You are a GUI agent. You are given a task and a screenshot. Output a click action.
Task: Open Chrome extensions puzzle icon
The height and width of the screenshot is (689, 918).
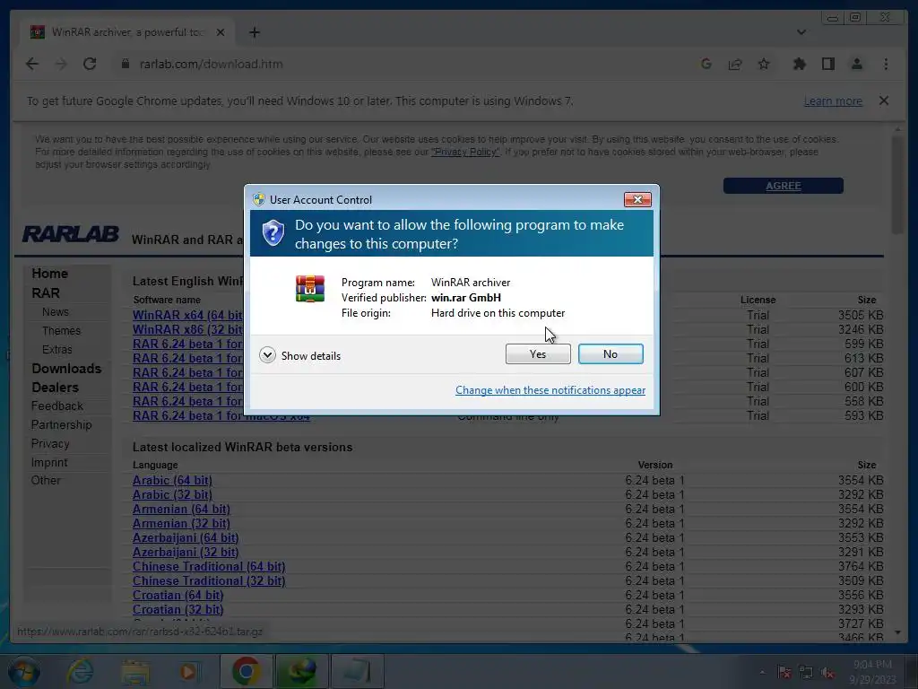point(799,64)
